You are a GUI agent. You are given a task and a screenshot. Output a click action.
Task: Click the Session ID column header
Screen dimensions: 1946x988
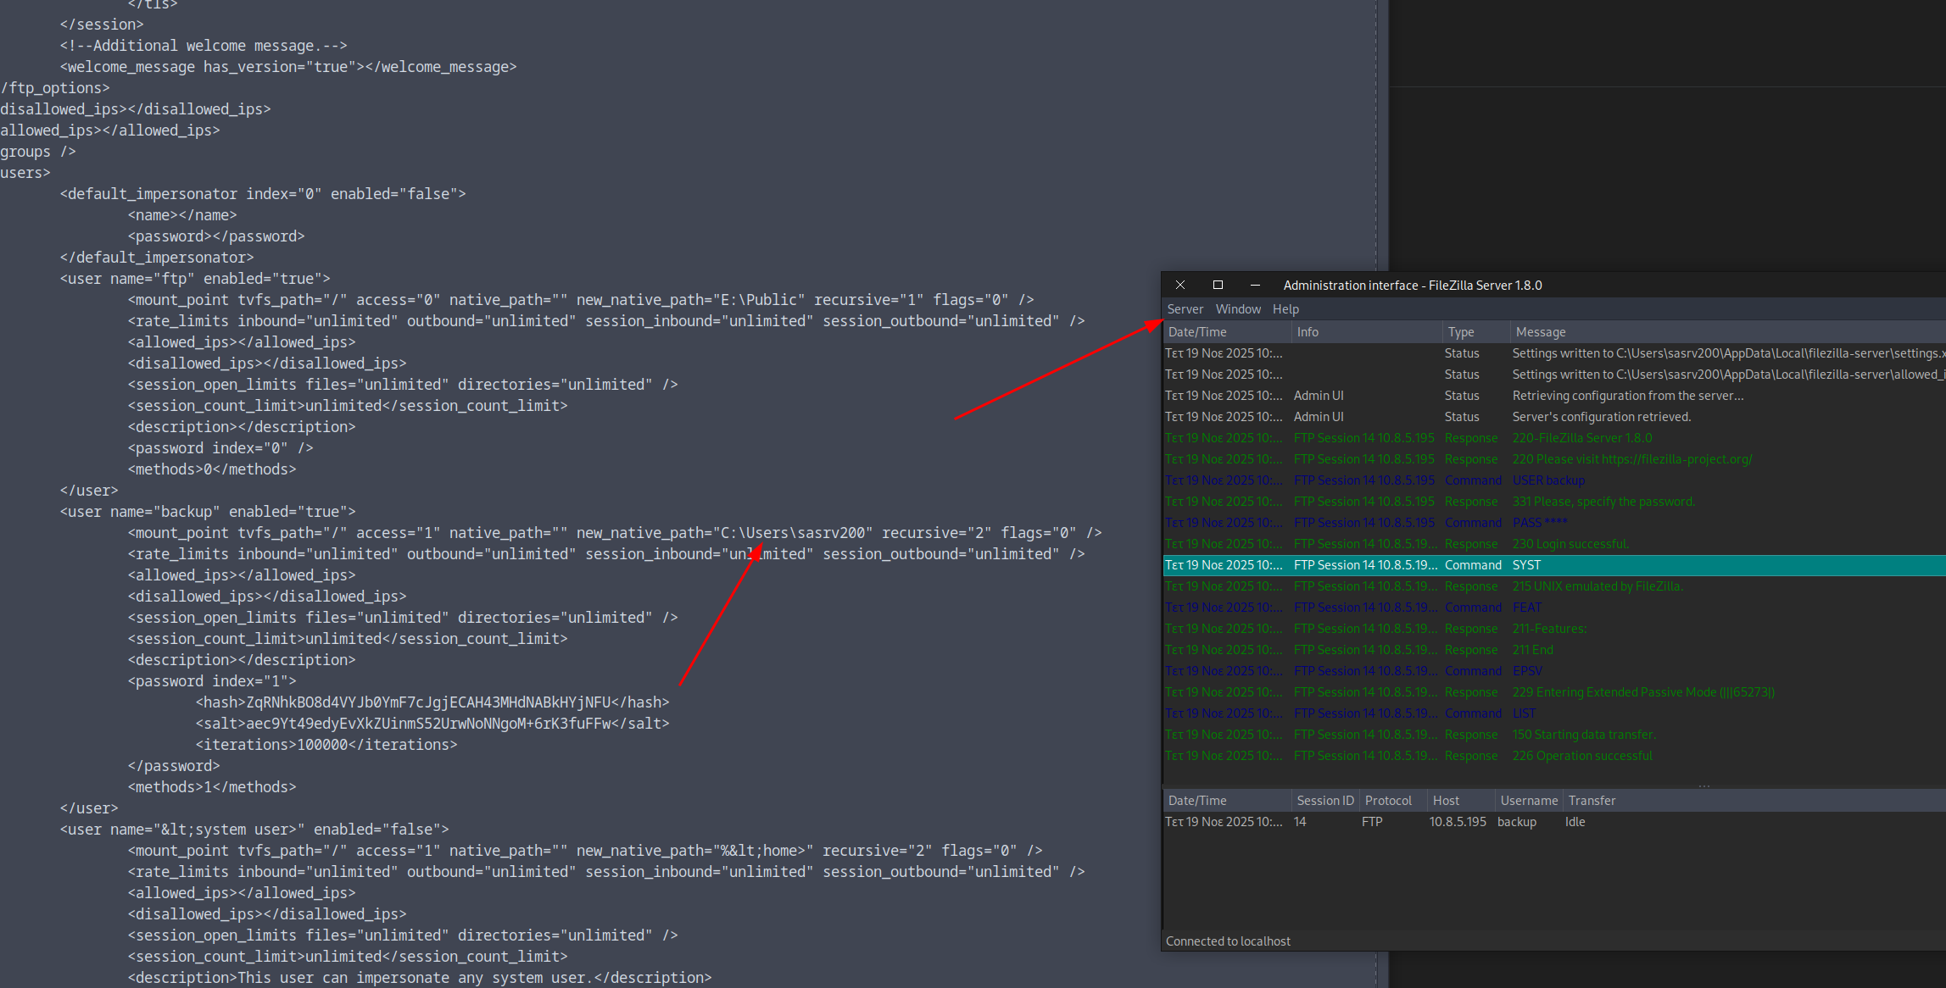(x=1324, y=799)
